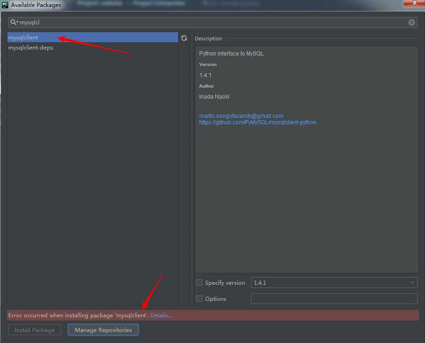Viewport: 425px width, 343px height.
Task: Click the PyCharm icon in title bar
Action: pyautogui.click(x=5, y=5)
